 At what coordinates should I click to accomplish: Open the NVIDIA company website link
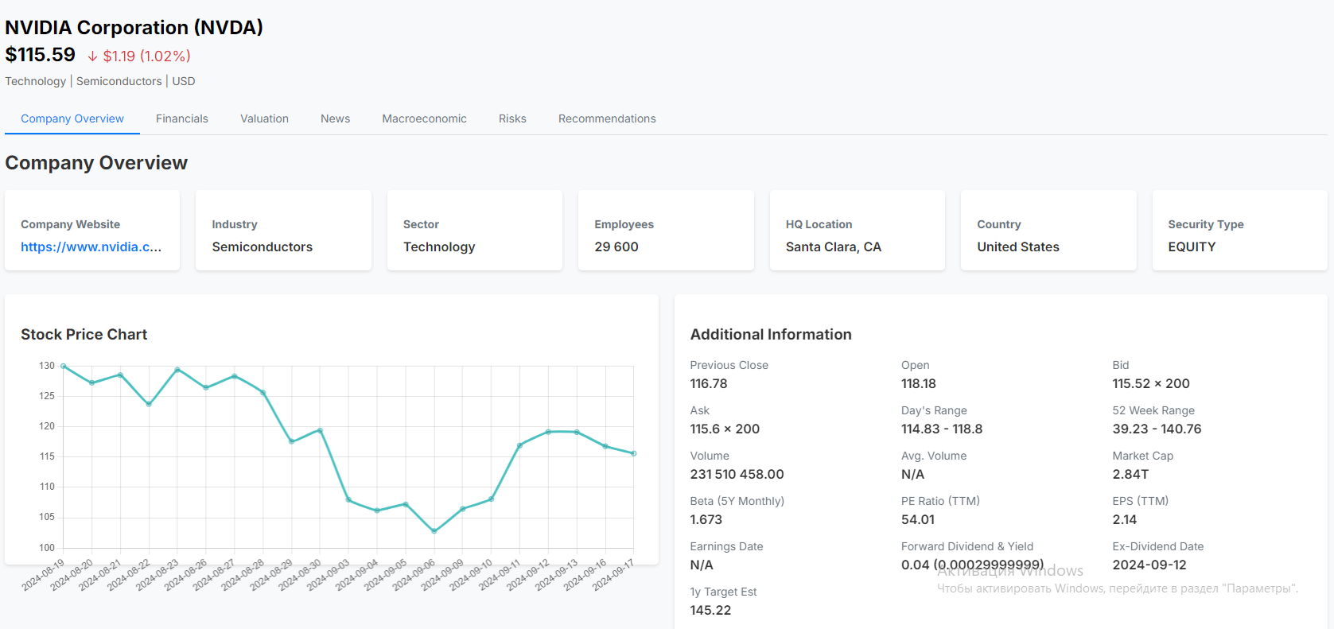[x=91, y=247]
